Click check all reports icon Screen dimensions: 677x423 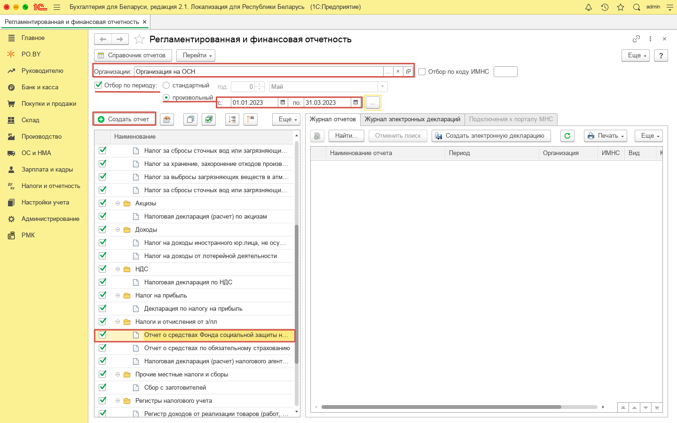pos(209,119)
